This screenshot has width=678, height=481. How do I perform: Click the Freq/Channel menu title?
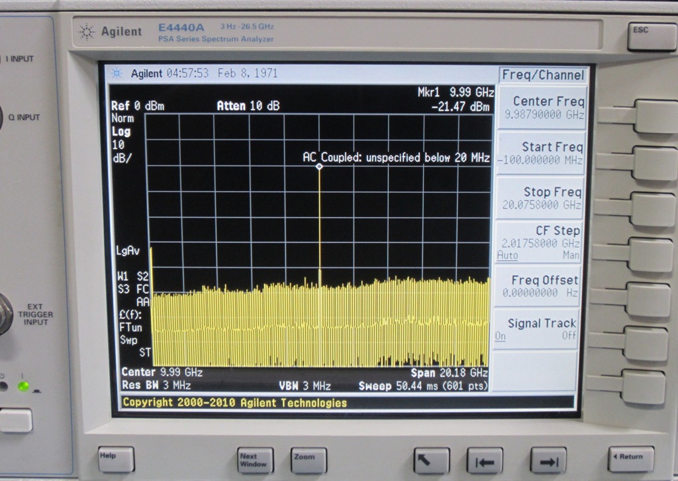click(x=542, y=75)
